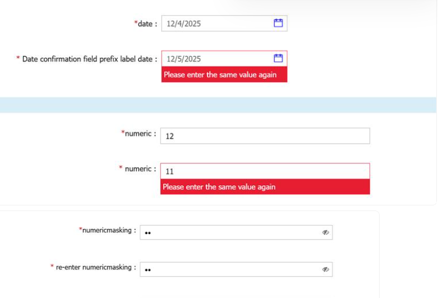Image resolution: width=438 pixels, height=298 pixels.
Task: Click the red asterisk beside re-enter numericmasking
Action: pyautogui.click(x=52, y=267)
